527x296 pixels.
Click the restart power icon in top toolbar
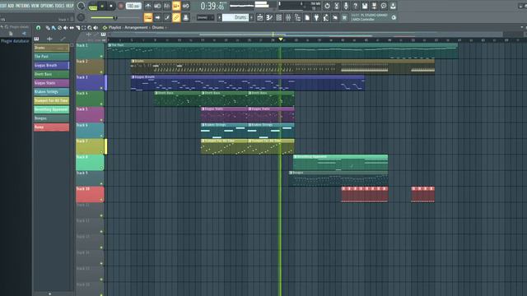pyautogui.click(x=327, y=6)
